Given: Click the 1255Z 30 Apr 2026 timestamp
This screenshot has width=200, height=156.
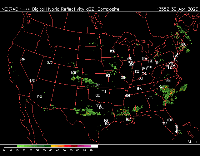Looking at the screenshot, I should tap(177, 9).
